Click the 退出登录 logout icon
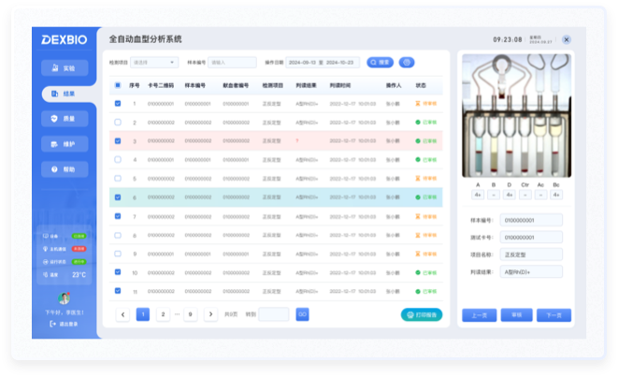The height and width of the screenshot is (377, 618). [x=51, y=324]
